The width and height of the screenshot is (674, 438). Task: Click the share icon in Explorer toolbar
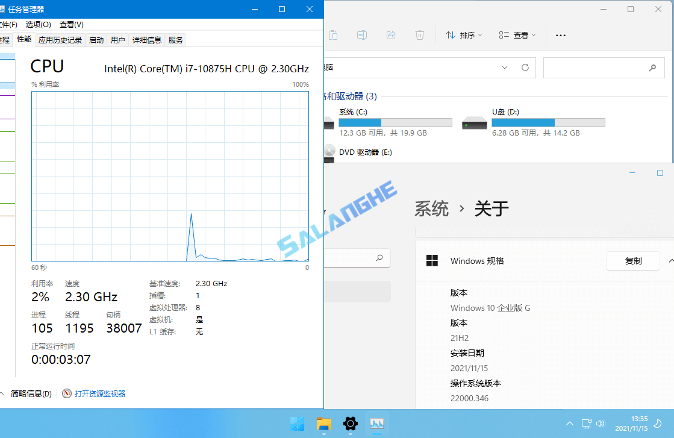coord(391,35)
